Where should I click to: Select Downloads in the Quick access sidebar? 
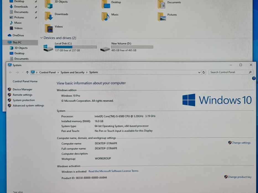[x=21, y=7]
